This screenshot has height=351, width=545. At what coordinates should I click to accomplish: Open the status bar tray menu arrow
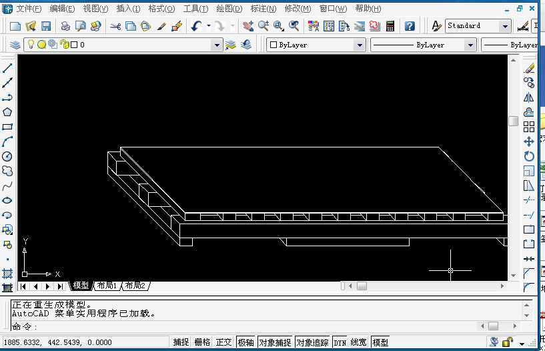(522, 344)
